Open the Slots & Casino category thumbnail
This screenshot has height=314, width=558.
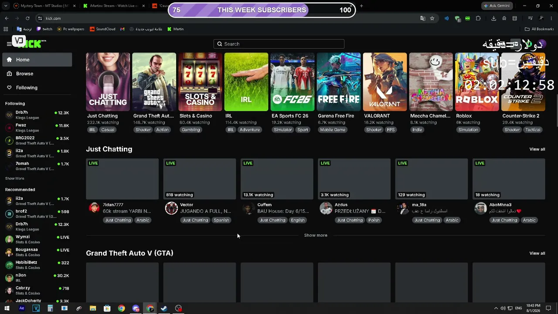[x=200, y=82]
